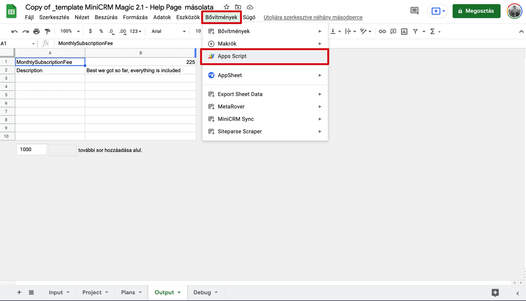Open the more number formats 123 dropdown
The width and height of the screenshot is (526, 301).
(136, 31)
